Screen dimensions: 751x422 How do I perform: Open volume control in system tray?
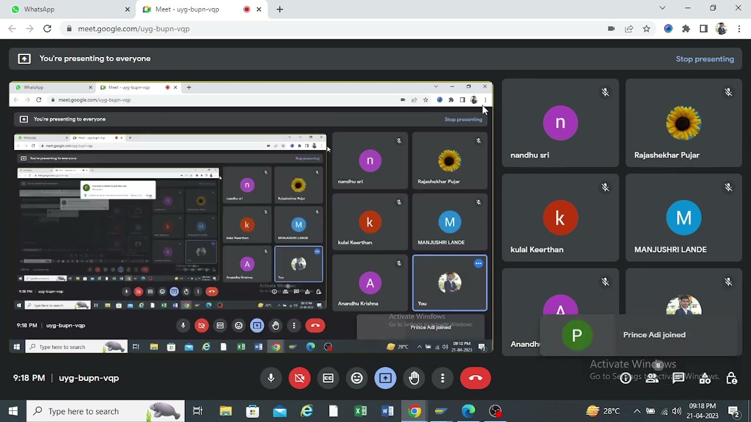pyautogui.click(x=676, y=411)
